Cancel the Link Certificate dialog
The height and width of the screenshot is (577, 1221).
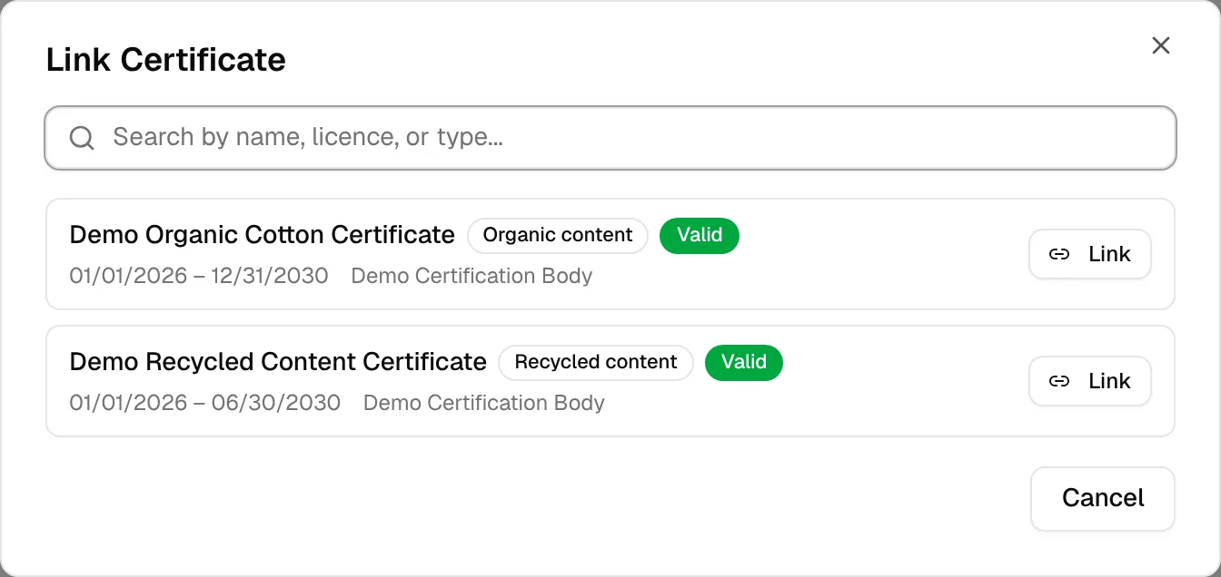[1103, 498]
